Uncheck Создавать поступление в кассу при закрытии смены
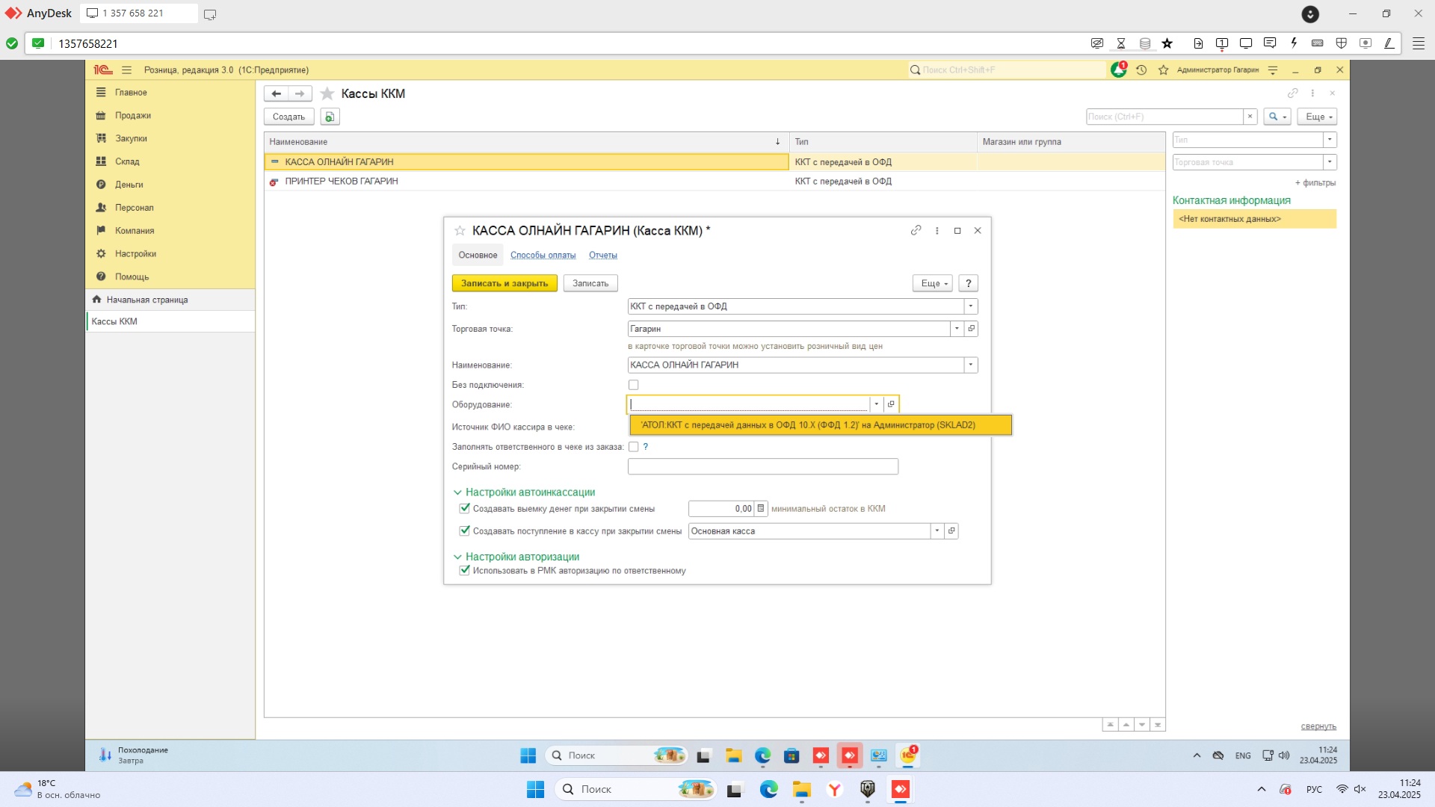Viewport: 1435px width, 807px height. [464, 531]
